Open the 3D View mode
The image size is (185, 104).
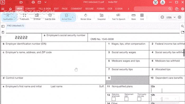[37, 17]
